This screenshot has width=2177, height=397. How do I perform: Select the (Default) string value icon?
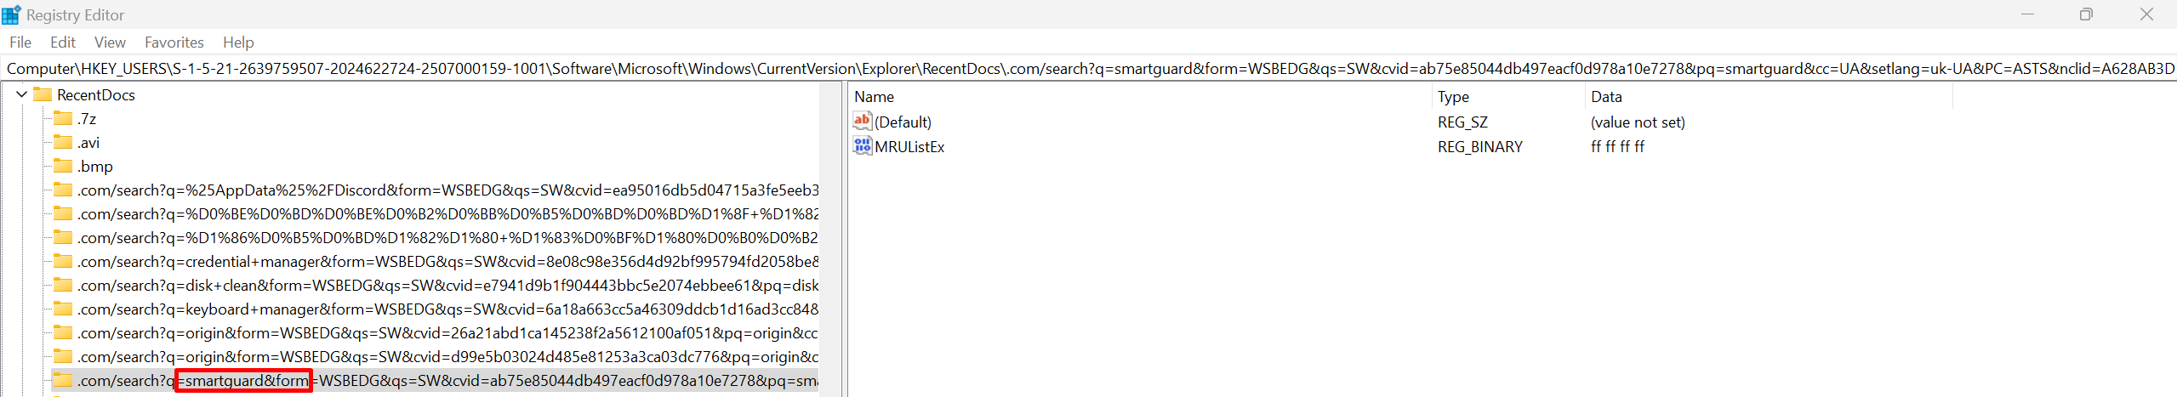point(862,122)
